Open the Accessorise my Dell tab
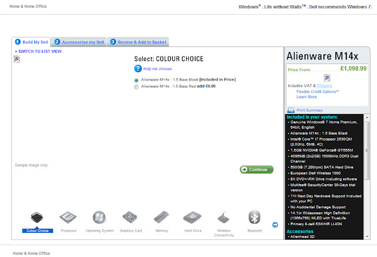 (x=79, y=42)
